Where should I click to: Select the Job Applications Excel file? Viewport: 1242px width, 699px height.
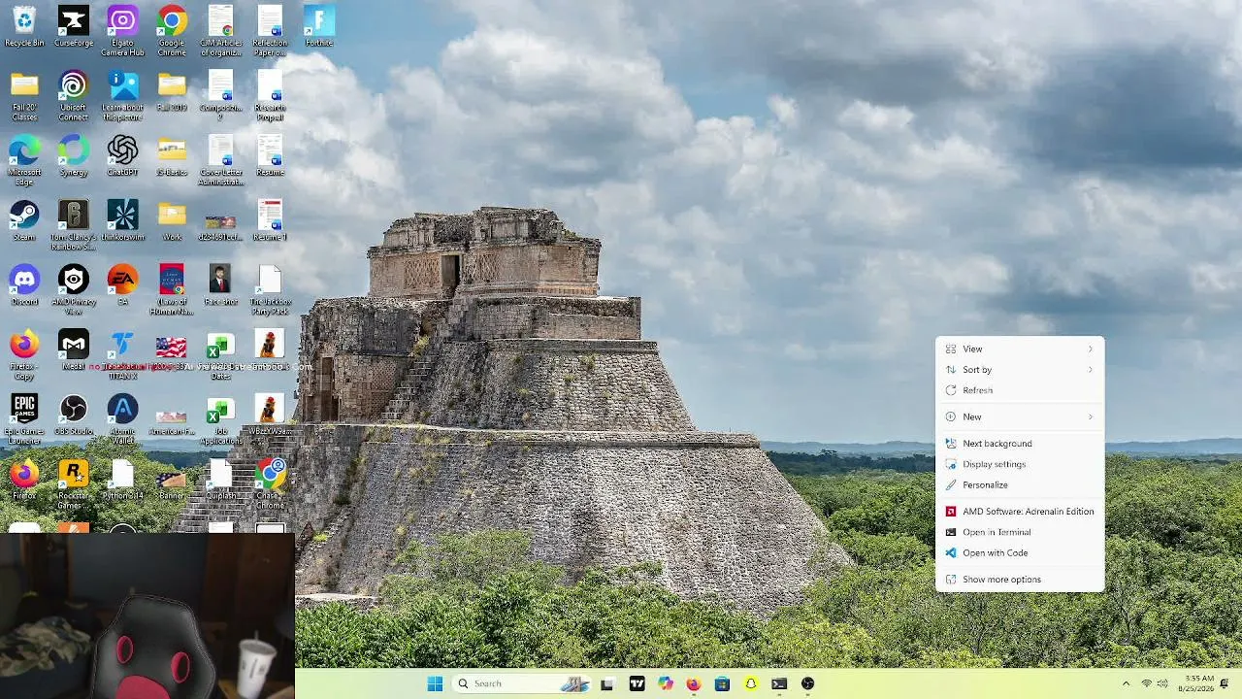click(221, 419)
